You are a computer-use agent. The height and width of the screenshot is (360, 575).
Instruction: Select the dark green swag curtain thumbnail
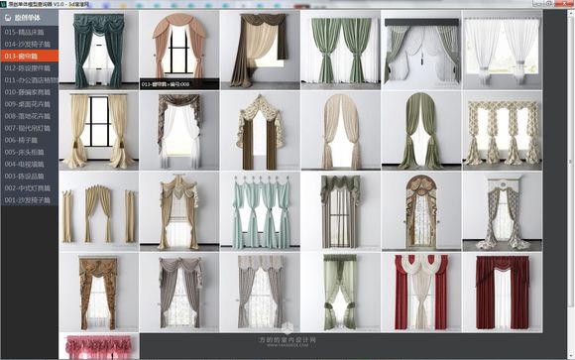[99, 50]
